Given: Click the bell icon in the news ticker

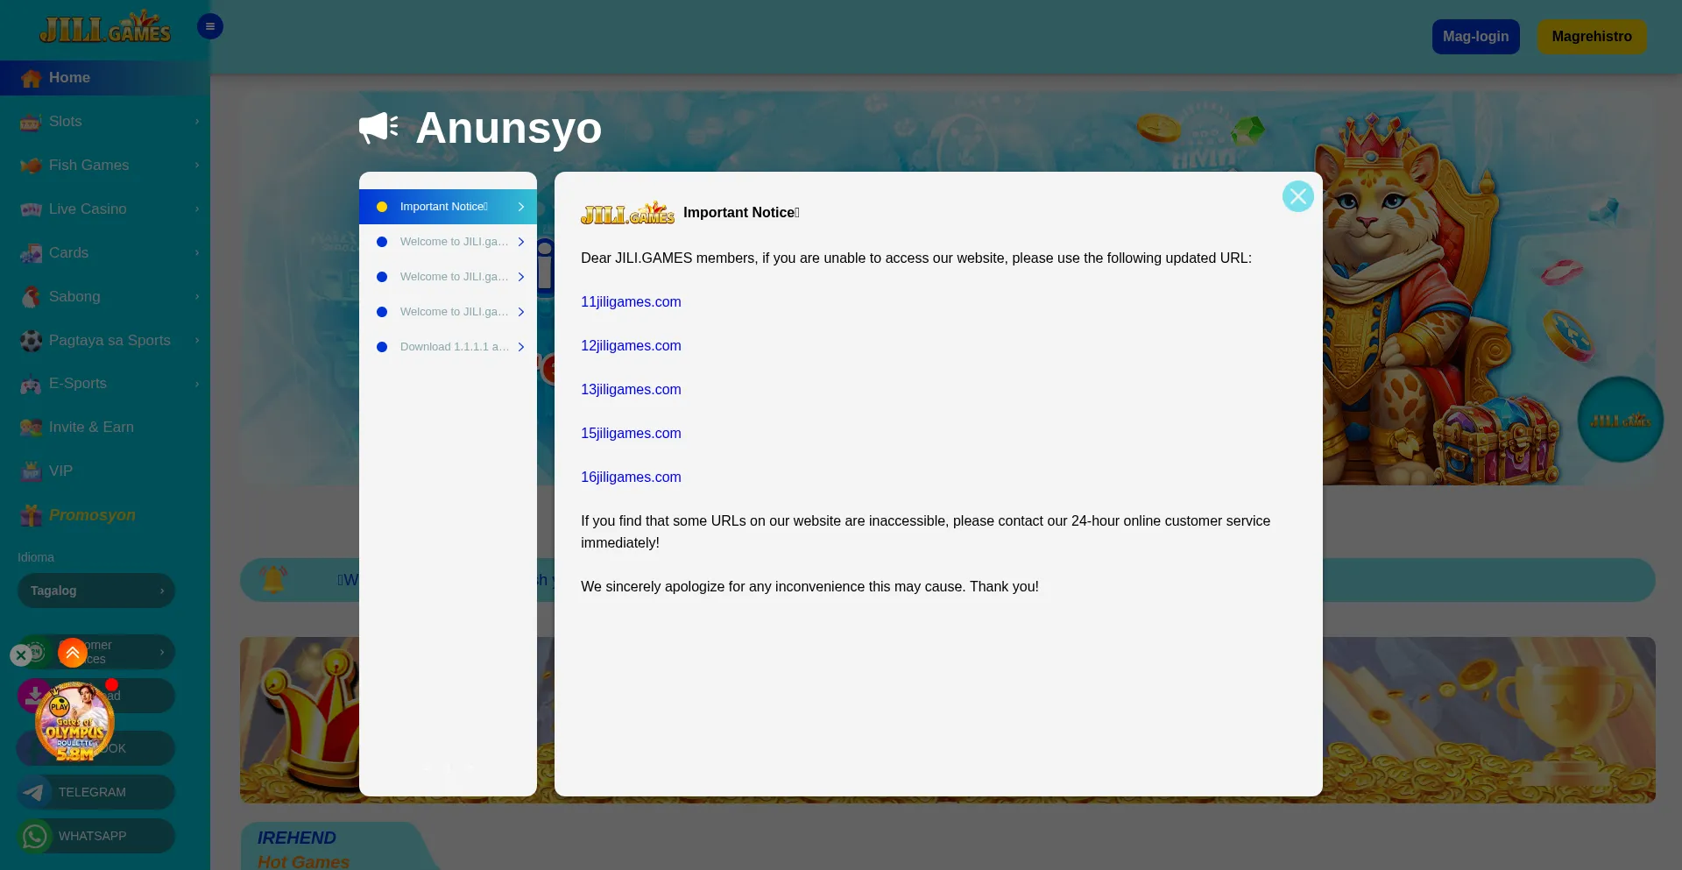Looking at the screenshot, I should pos(273,579).
